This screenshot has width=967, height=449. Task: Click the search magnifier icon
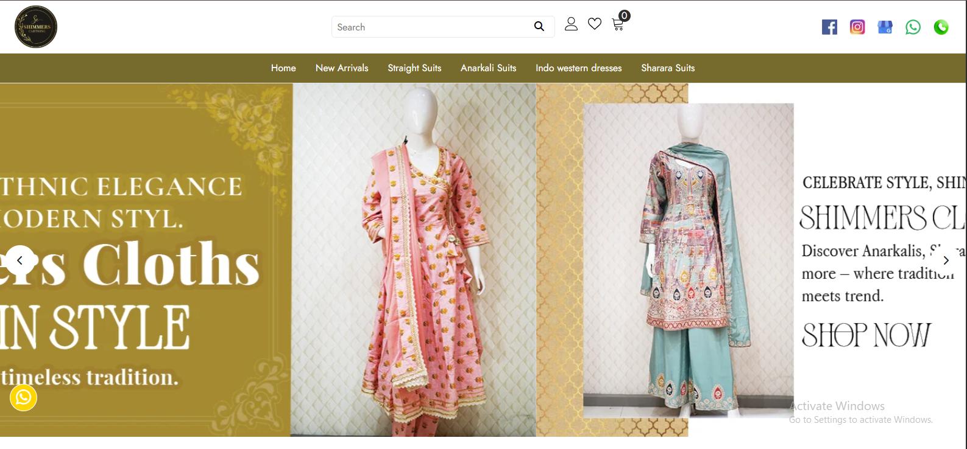click(539, 26)
